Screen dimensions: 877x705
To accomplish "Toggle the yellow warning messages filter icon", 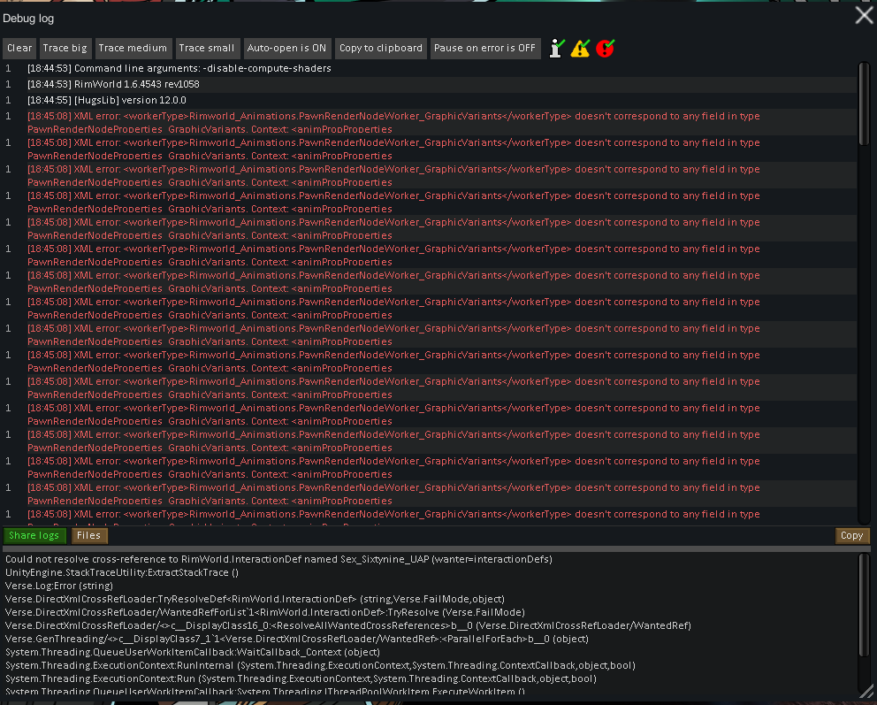I will coord(580,48).
